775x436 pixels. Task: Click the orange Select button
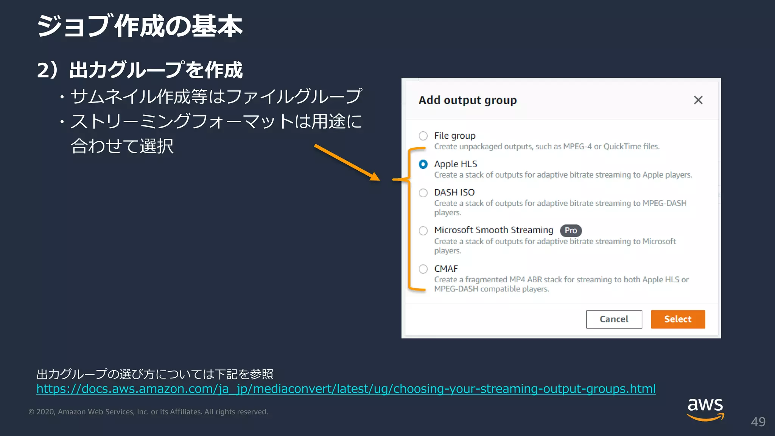coord(678,319)
